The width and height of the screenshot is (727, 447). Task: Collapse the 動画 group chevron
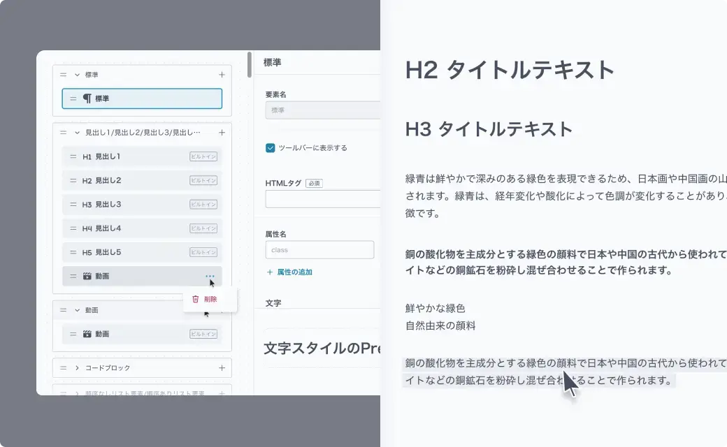point(77,310)
